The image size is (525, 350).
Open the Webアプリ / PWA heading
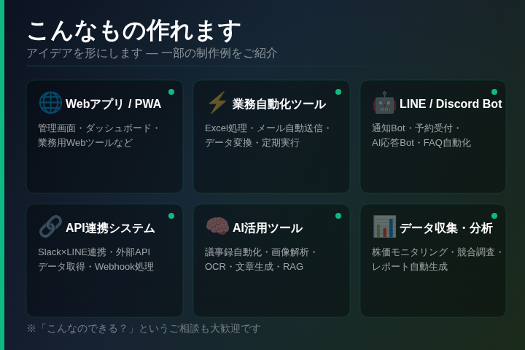tap(113, 104)
